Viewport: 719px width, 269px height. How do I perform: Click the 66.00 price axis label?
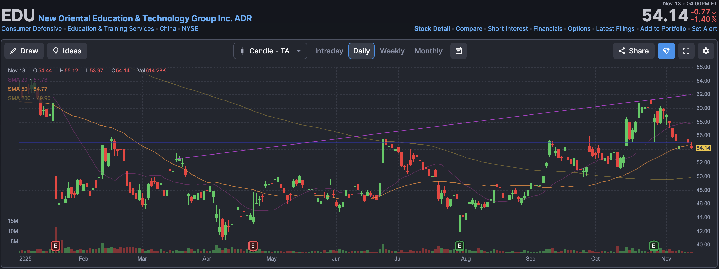coord(703,67)
